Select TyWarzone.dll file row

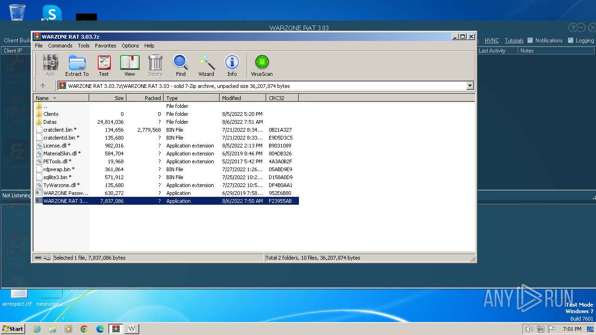pos(167,185)
